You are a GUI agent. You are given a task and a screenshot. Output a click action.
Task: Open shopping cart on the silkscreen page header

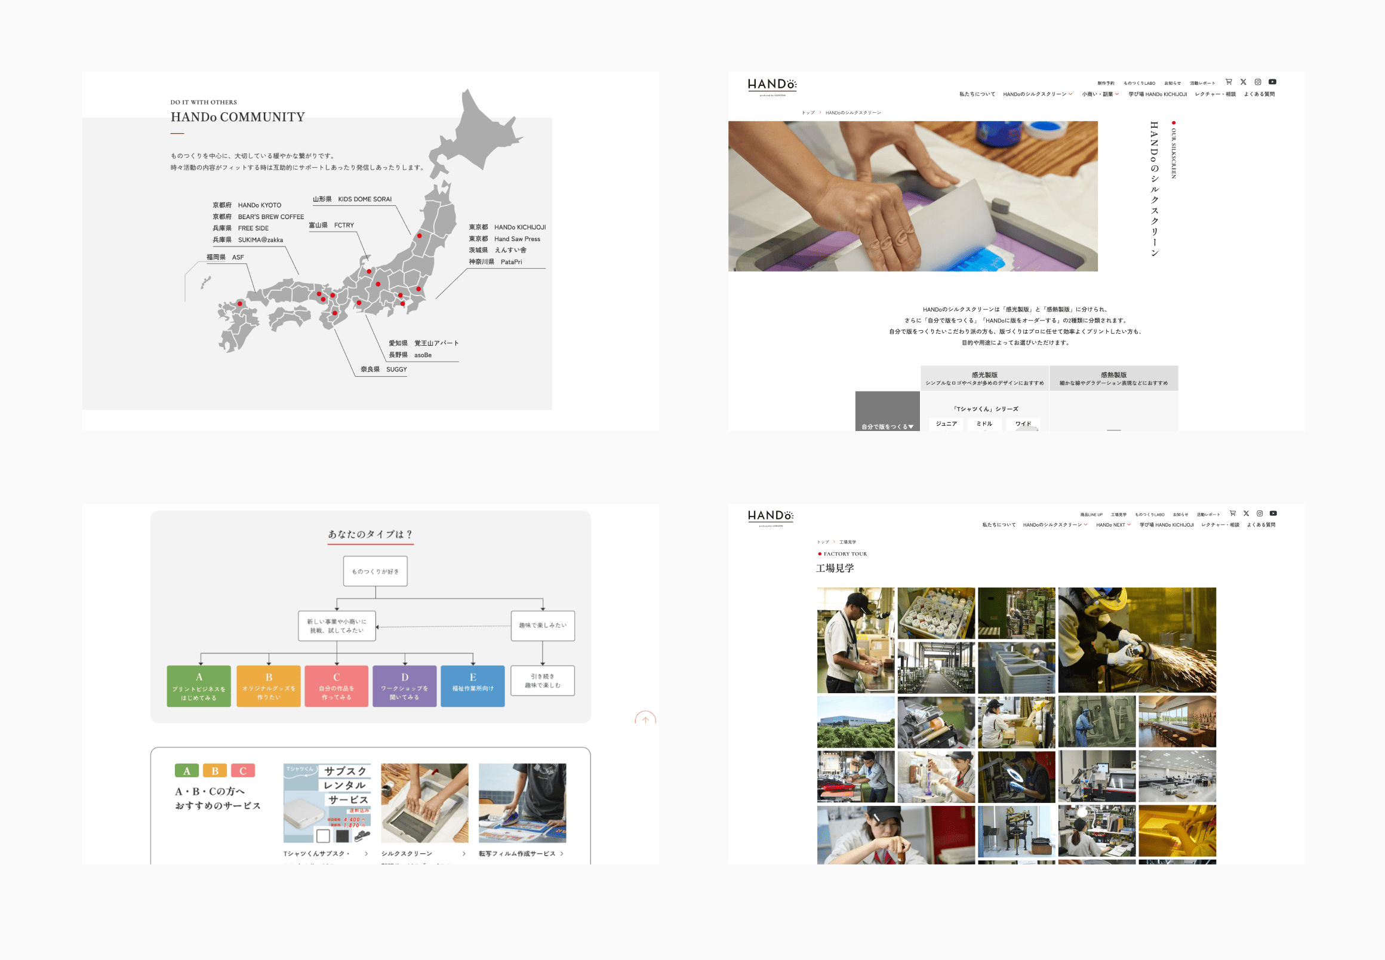1229,82
